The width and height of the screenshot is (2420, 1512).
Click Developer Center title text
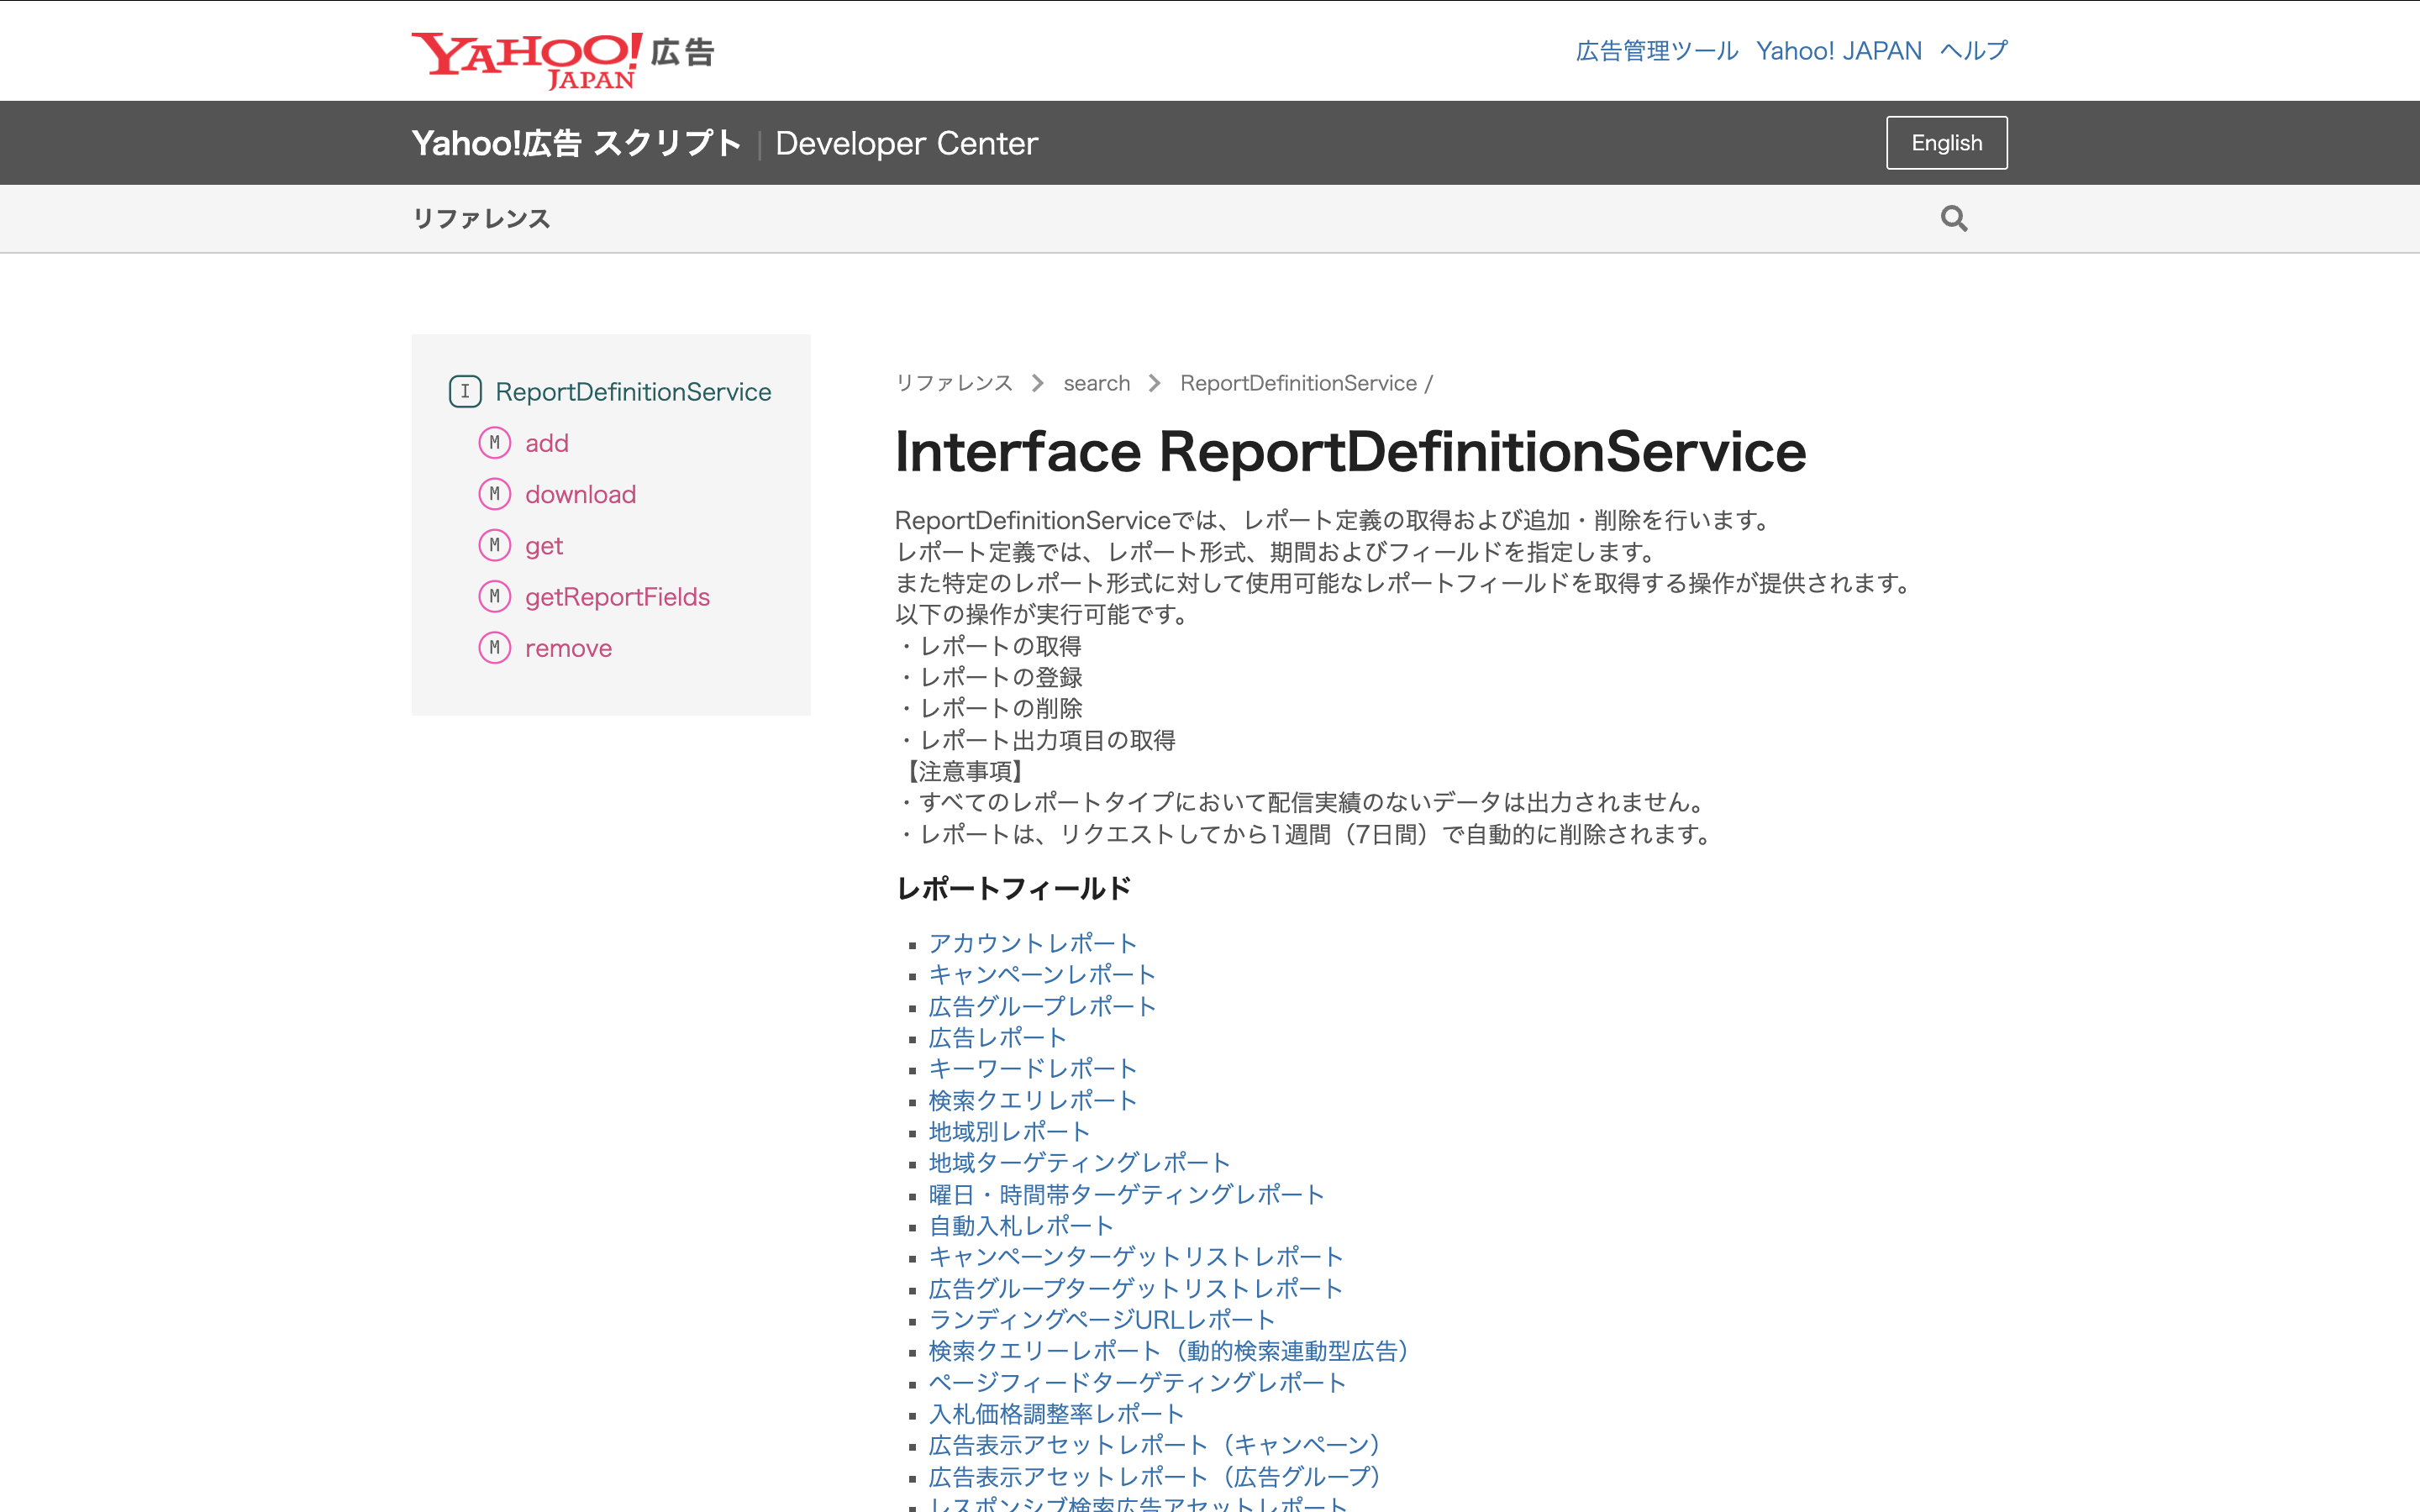(906, 144)
